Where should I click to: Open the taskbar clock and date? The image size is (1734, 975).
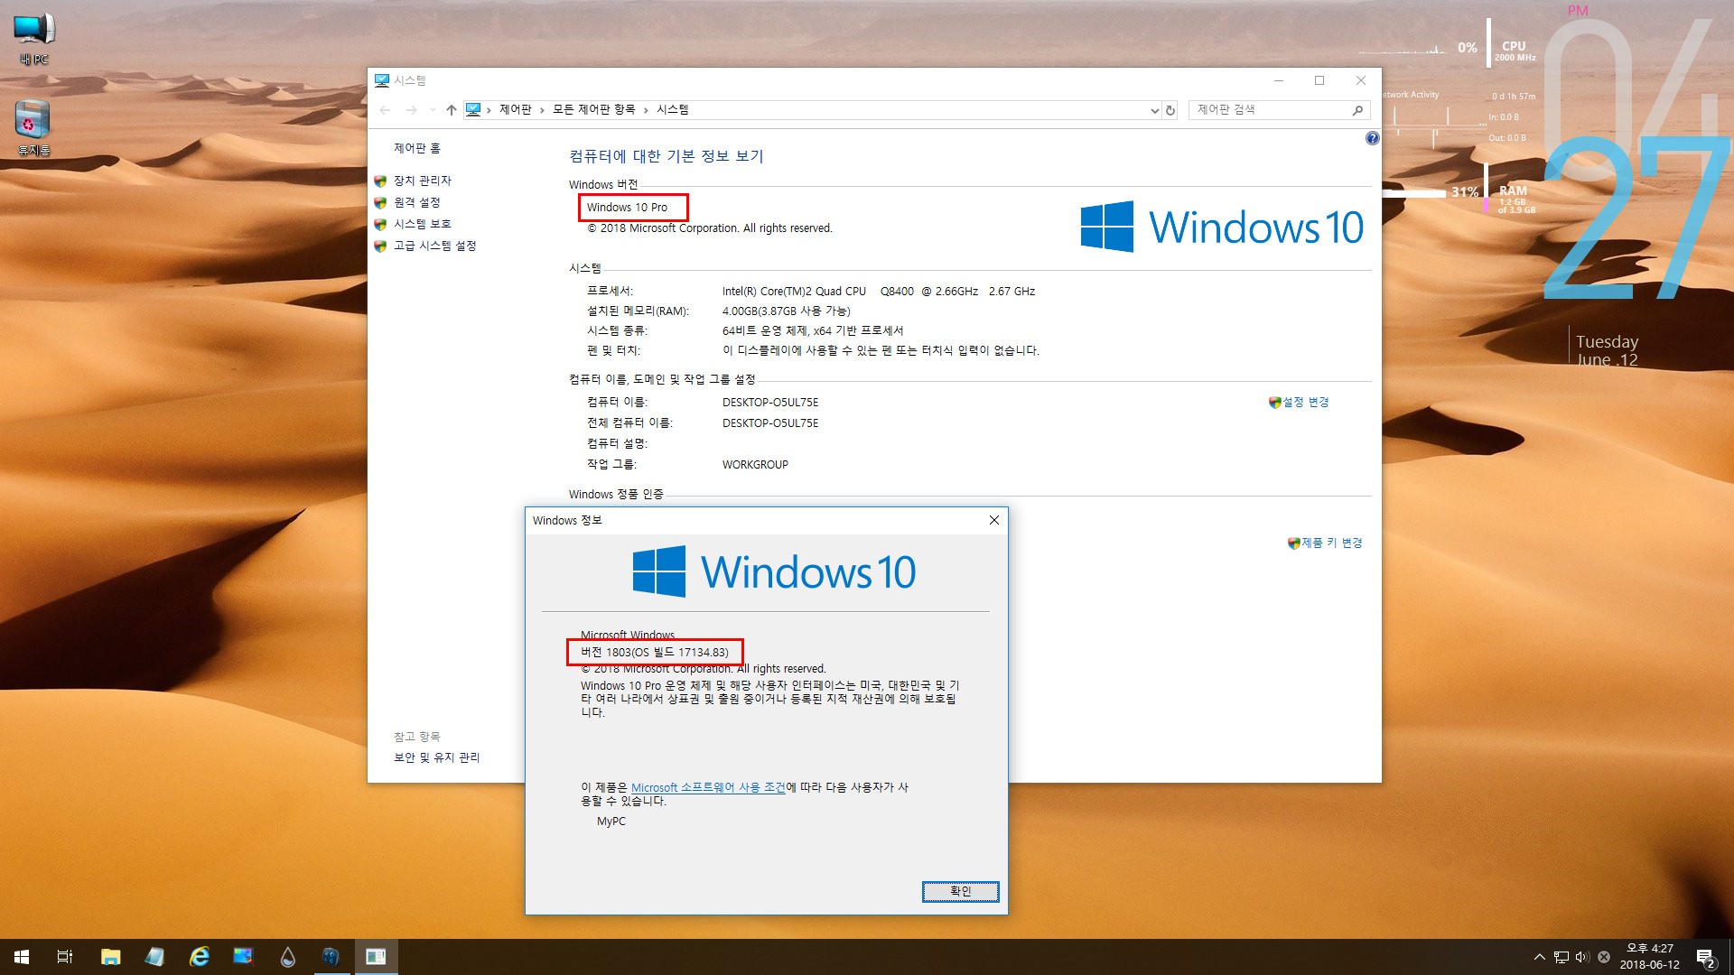click(x=1649, y=957)
